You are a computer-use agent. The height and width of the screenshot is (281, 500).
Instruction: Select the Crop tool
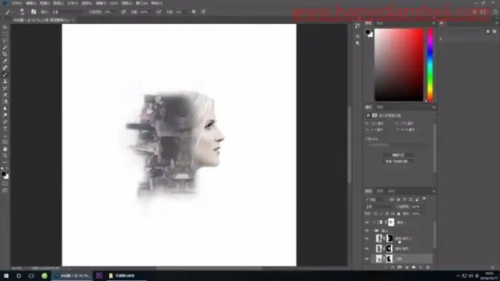[5, 55]
